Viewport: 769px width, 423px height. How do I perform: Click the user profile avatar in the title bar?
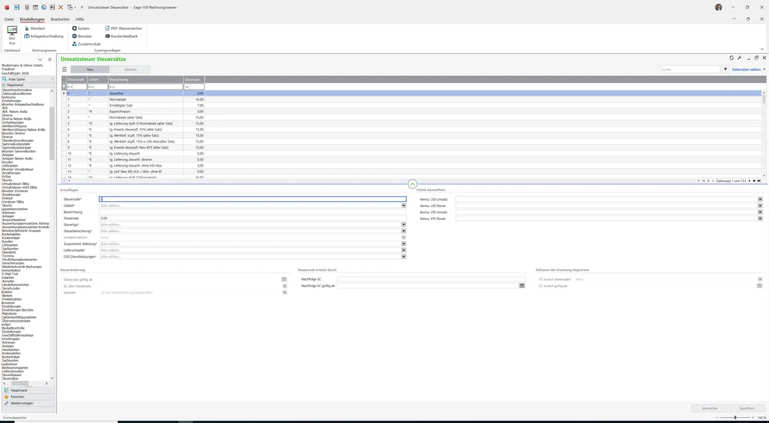718,6
